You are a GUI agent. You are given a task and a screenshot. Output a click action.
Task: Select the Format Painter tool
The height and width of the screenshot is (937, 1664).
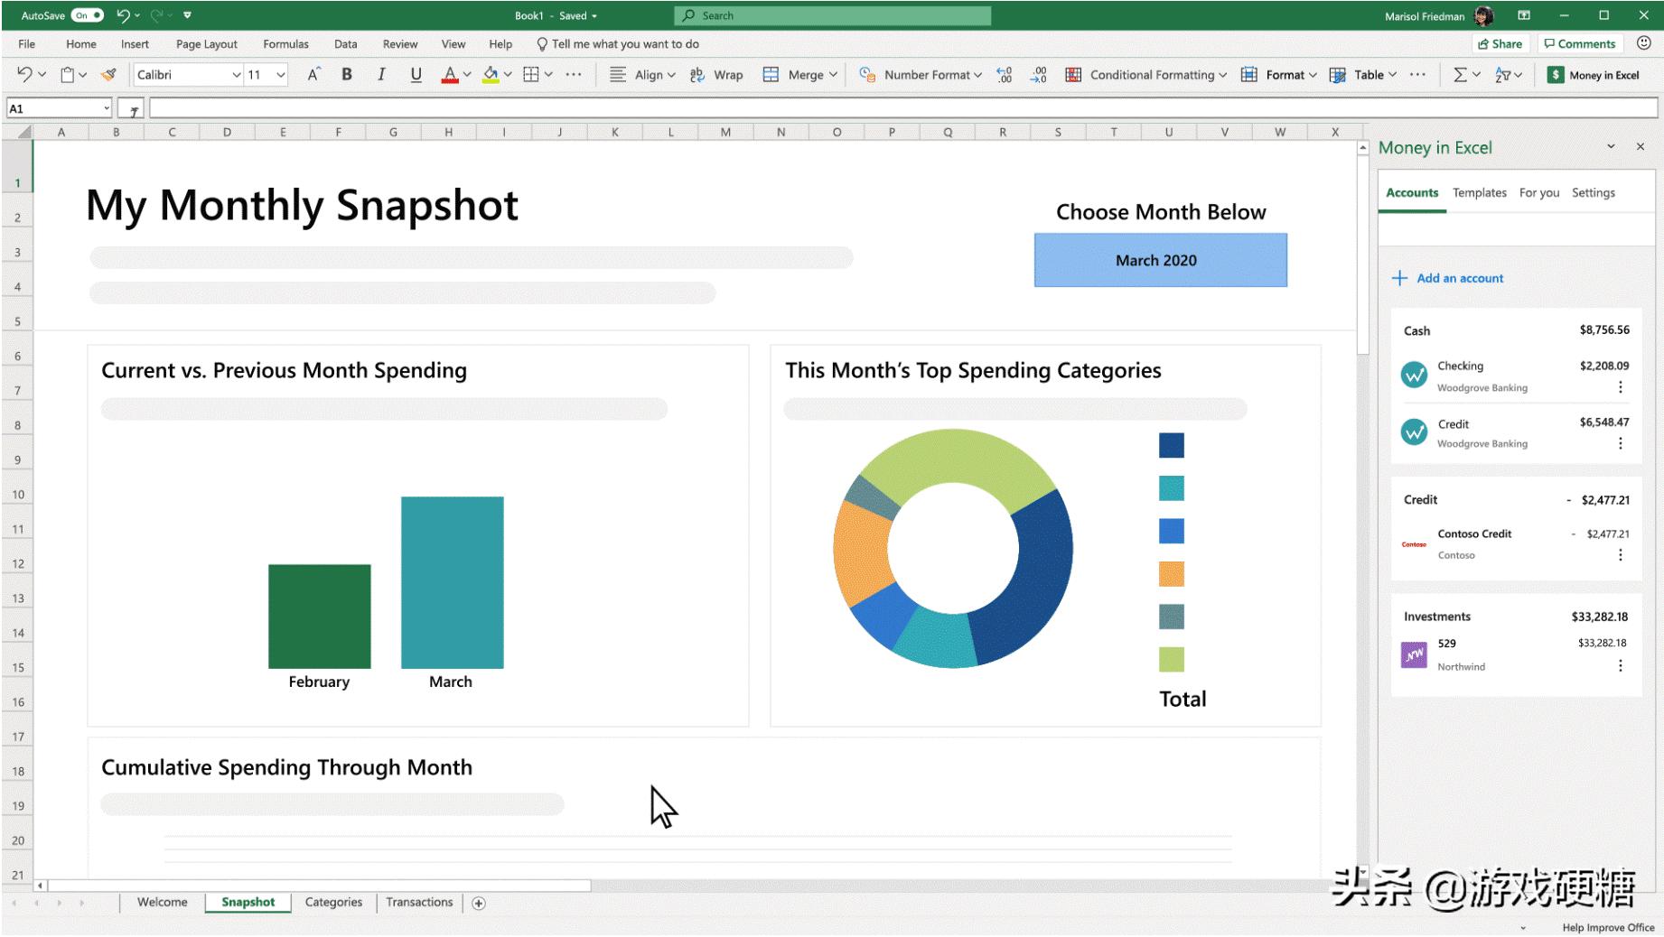[108, 74]
